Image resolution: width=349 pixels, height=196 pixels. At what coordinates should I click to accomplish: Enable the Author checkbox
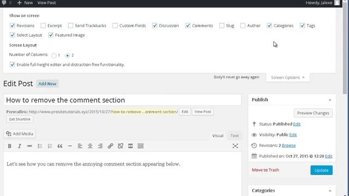tap(243, 26)
